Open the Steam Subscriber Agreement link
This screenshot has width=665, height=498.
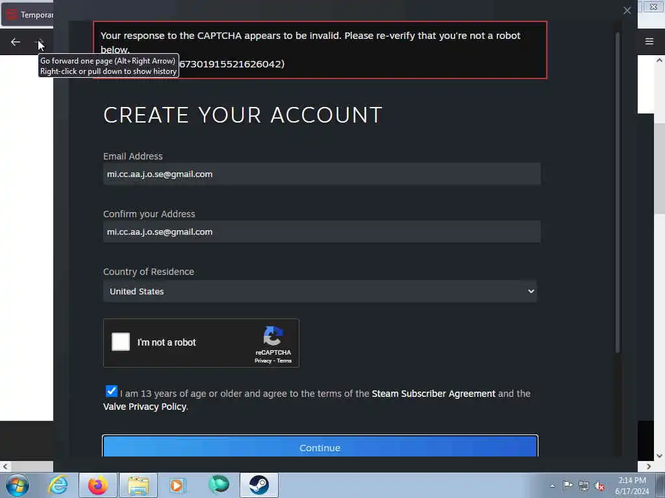tap(433, 394)
